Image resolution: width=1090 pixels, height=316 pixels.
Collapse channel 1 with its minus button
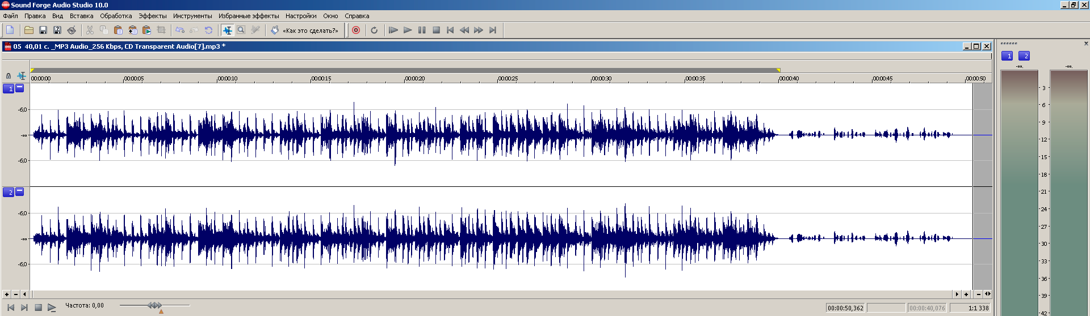(x=19, y=88)
